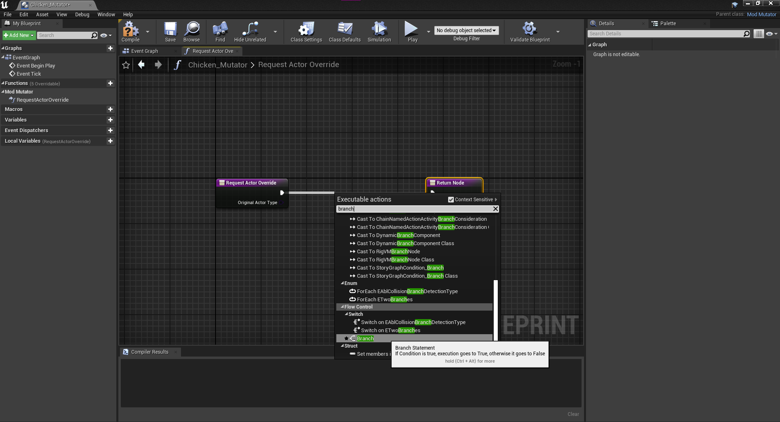Select RequestActorOverride function
780x422 pixels.
click(43, 100)
